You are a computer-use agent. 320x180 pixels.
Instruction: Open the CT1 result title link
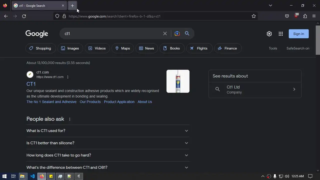point(31,84)
